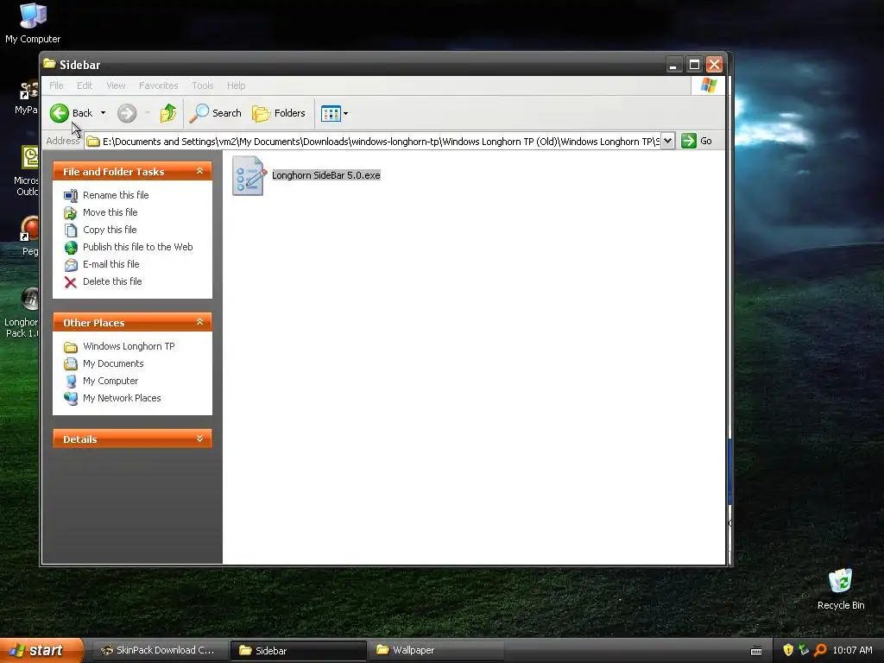Click the security shield tray icon

[788, 651]
